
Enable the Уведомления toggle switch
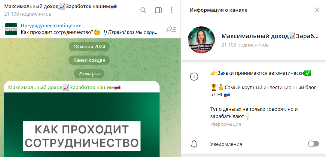(313, 144)
